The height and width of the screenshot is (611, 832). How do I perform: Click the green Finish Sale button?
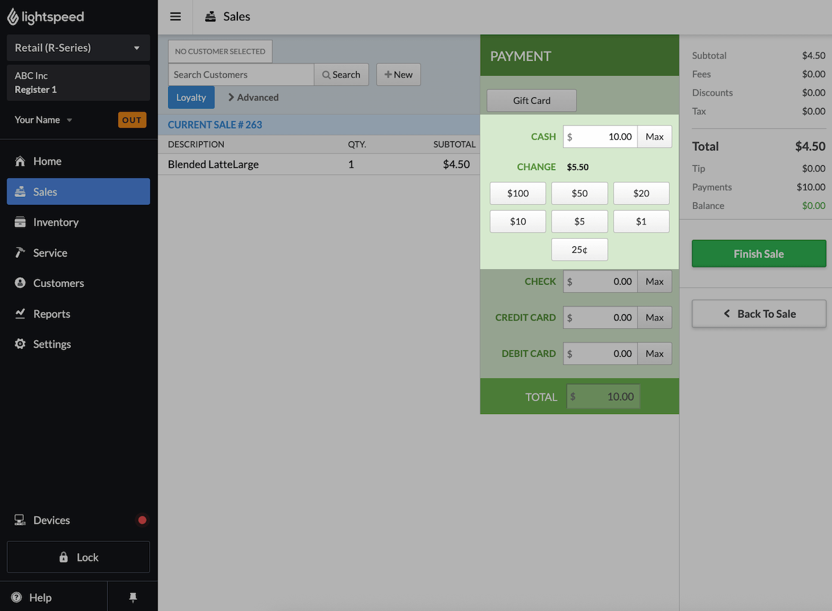pos(759,254)
